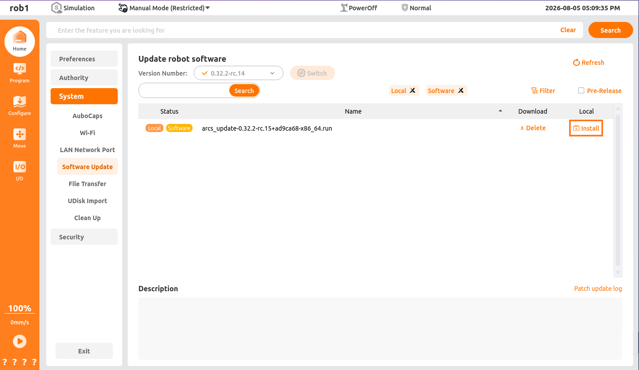Expand the Authority section

coord(84,77)
